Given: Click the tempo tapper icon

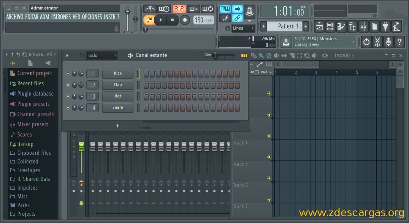Looking at the screenshot, I should tap(396, 26).
